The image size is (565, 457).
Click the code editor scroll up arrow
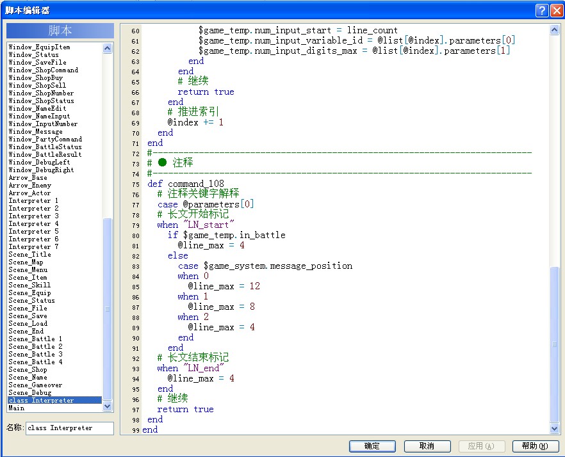click(x=555, y=30)
